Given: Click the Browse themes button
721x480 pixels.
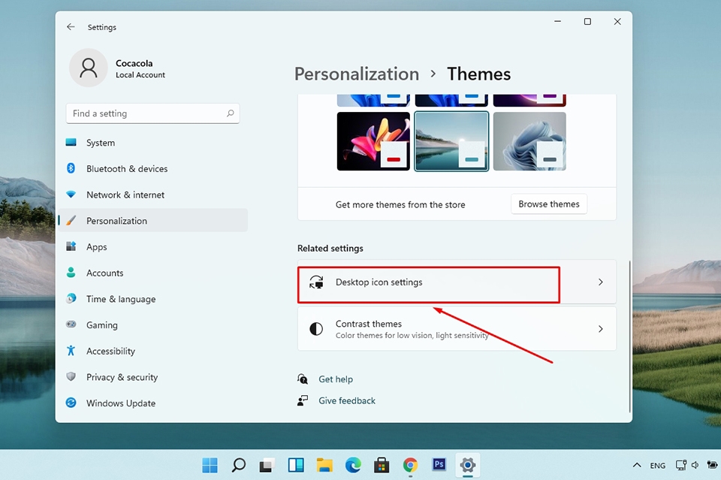Looking at the screenshot, I should (x=549, y=204).
